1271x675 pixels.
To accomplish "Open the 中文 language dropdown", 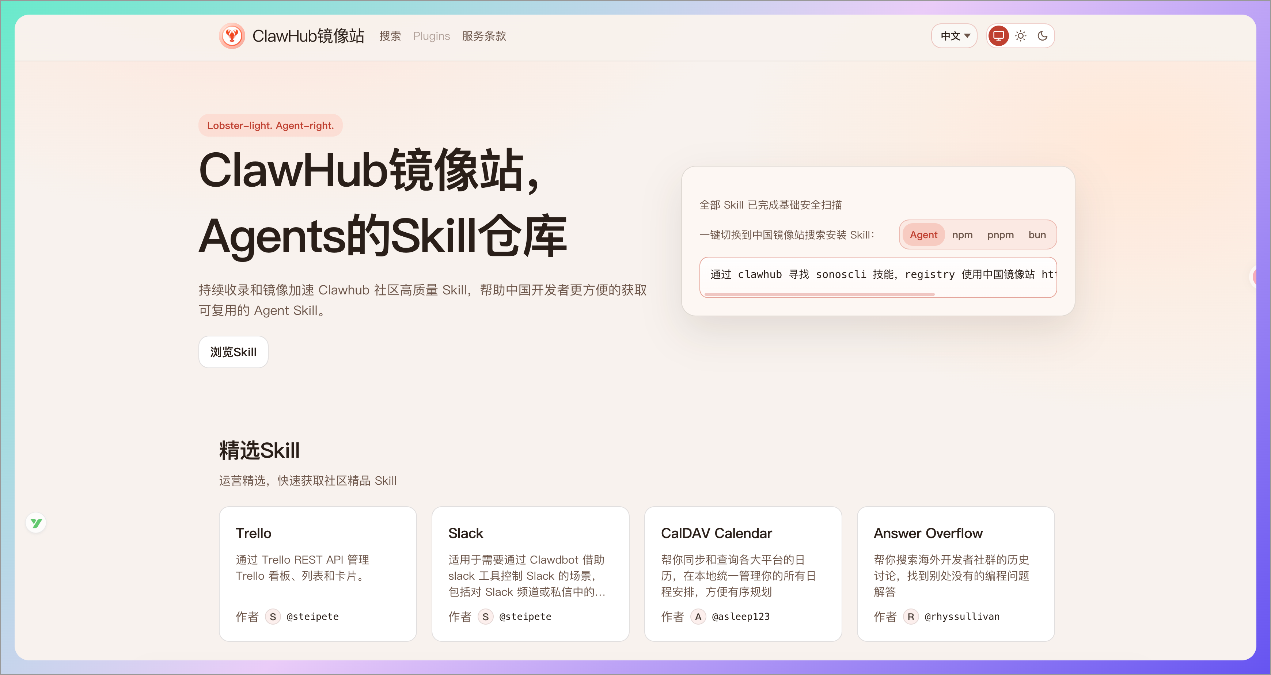I will click(x=954, y=35).
